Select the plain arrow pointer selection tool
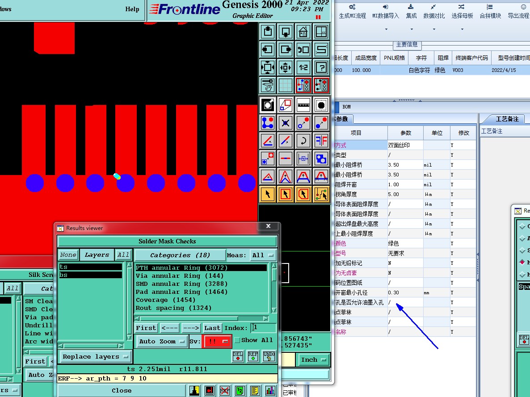The image size is (530, 397). coord(268,194)
